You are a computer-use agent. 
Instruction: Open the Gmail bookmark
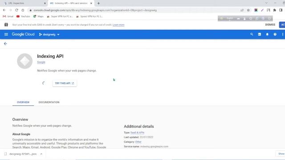pyautogui.click(x=8, y=16)
